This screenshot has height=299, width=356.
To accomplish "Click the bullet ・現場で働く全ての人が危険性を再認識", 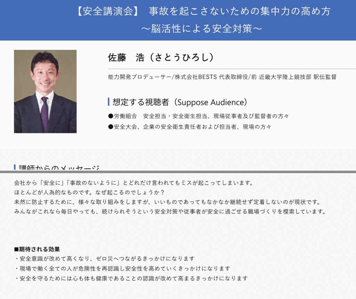I will pos(122,268).
